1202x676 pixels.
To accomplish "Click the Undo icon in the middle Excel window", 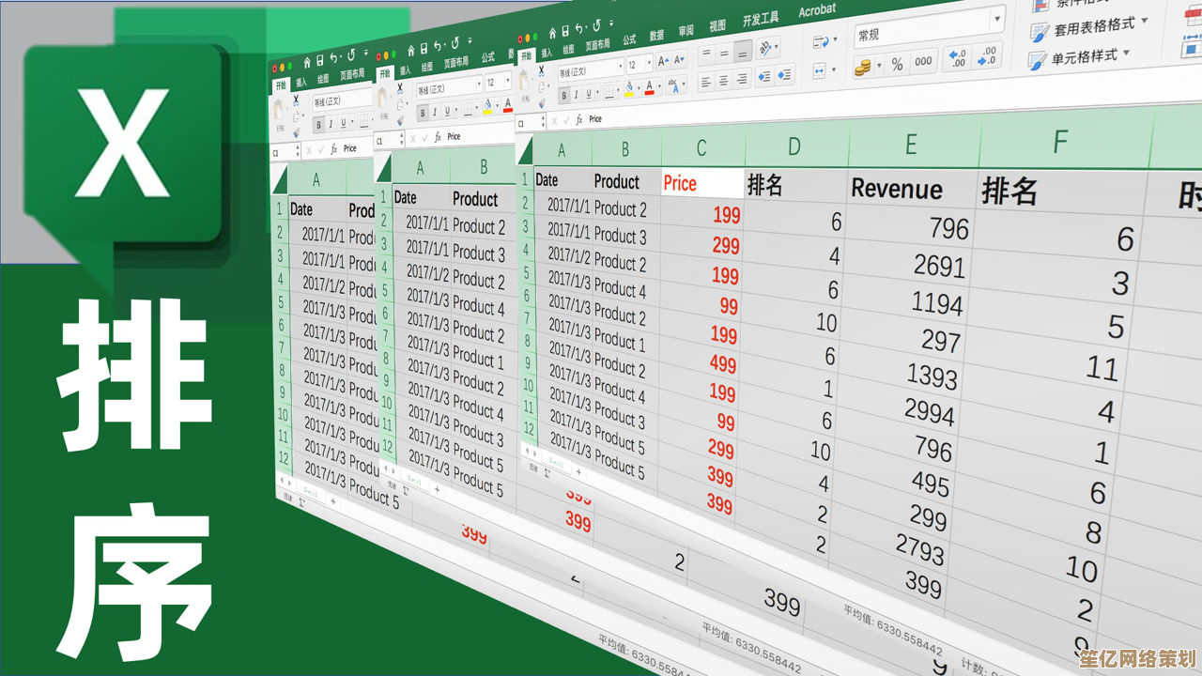I will (438, 47).
